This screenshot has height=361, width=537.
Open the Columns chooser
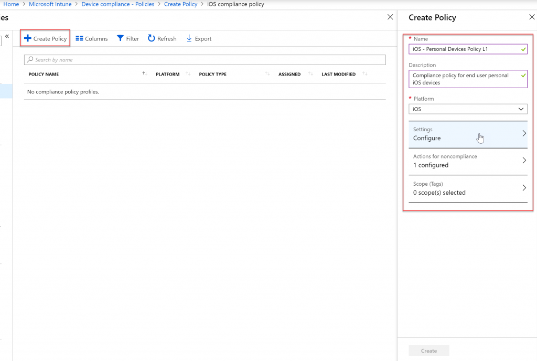pos(91,38)
